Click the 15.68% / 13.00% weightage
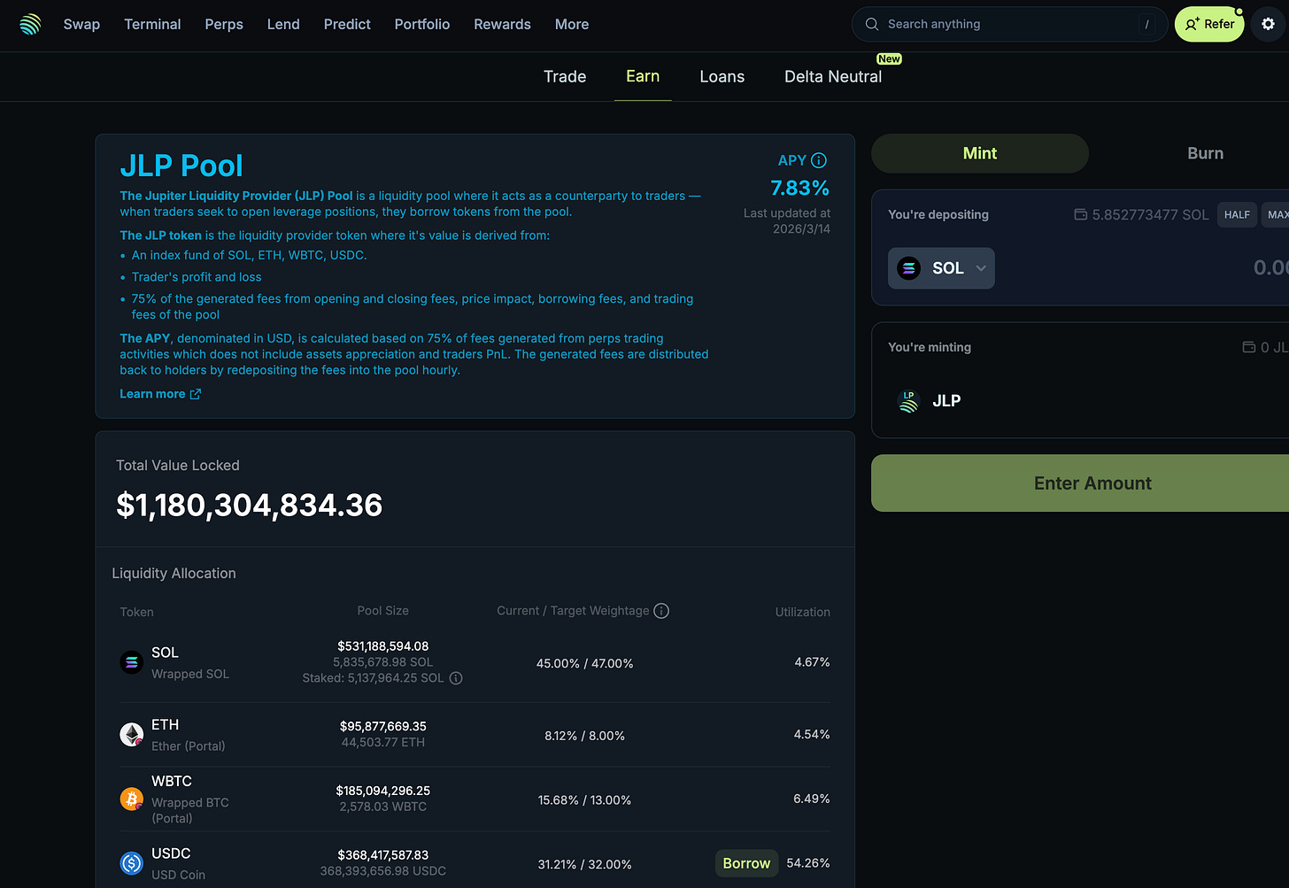Viewport: 1289px width, 888px height. [585, 800]
